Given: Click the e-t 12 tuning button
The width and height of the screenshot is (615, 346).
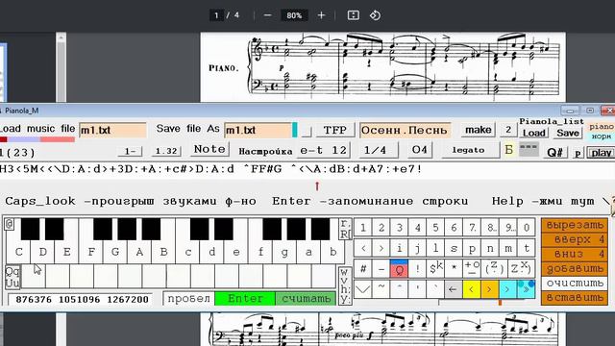Looking at the screenshot, I should point(323,150).
